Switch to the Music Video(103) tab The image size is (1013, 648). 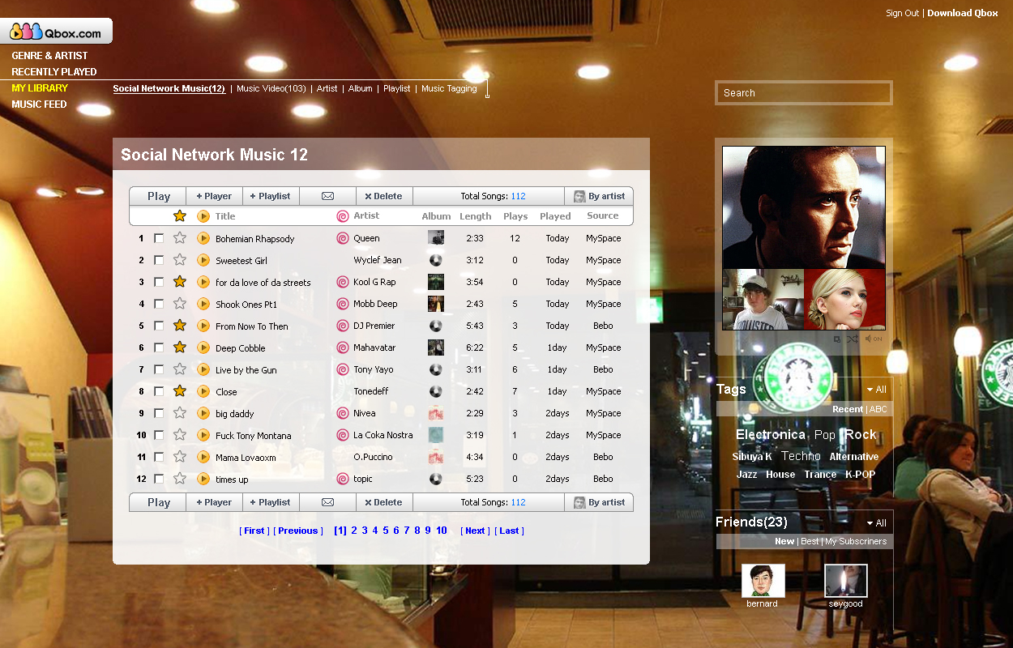point(271,88)
